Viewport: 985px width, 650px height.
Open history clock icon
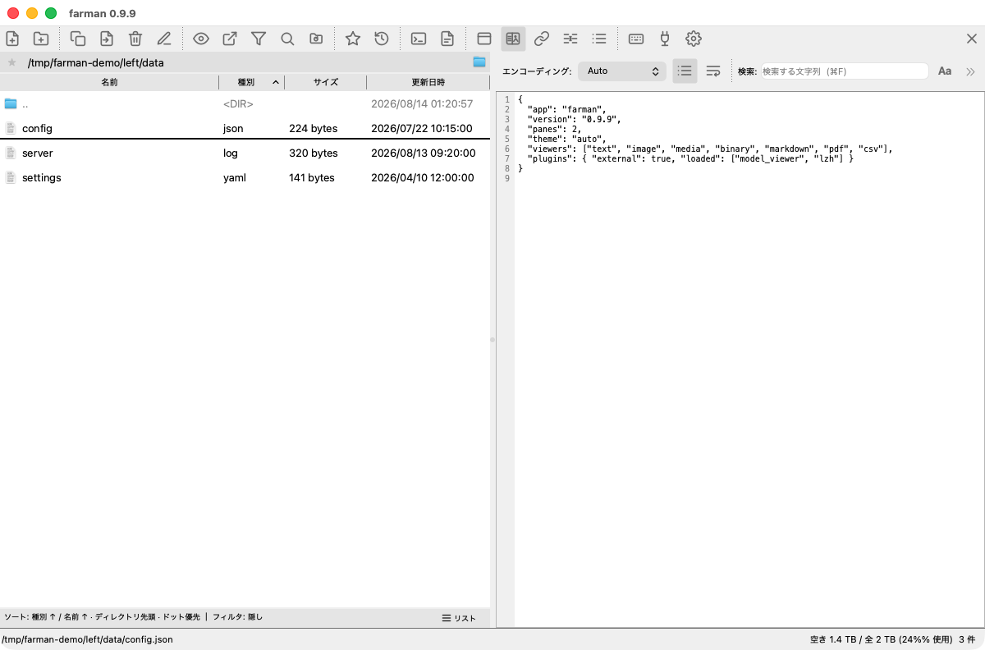[x=382, y=39]
